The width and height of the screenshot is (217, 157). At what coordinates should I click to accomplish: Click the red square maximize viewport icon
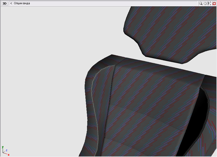tap(214, 3)
